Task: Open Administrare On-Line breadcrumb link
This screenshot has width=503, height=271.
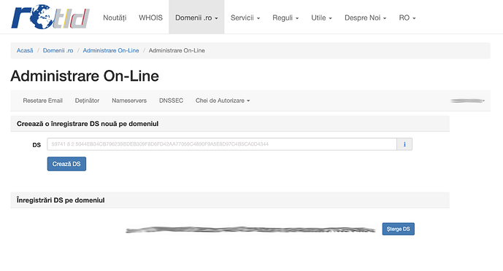Action: 111,50
